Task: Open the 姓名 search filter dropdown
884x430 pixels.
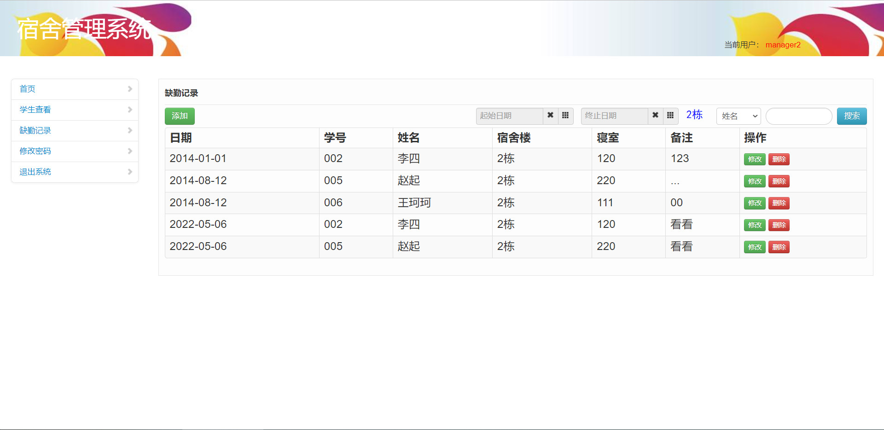Action: point(738,116)
